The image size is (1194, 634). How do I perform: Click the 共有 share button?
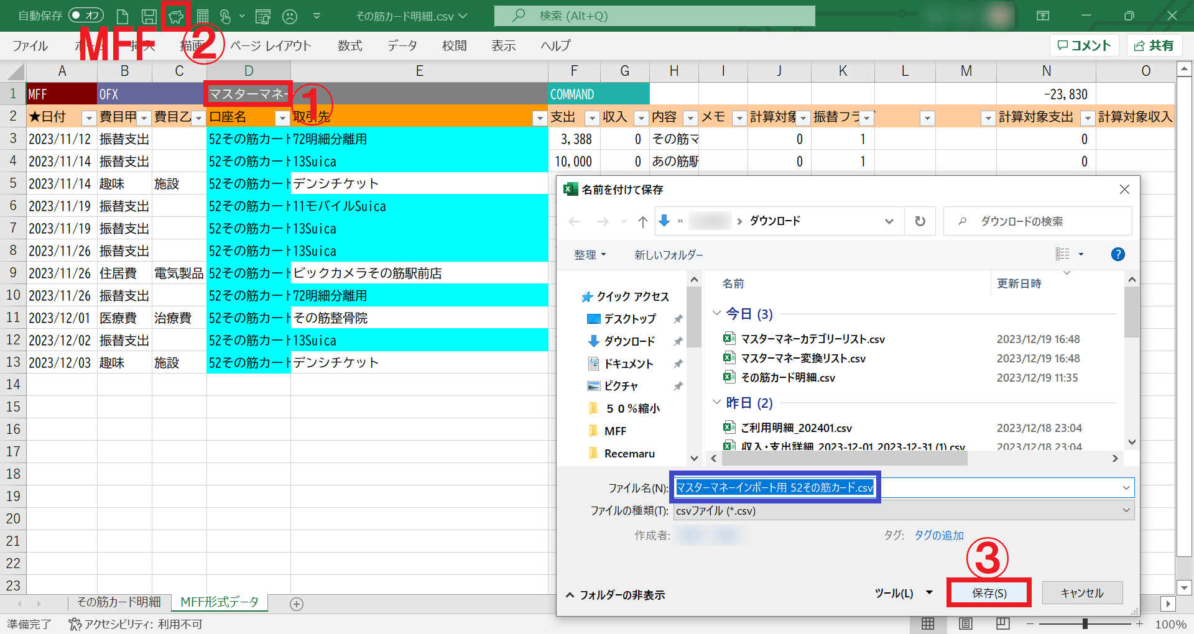1154,45
